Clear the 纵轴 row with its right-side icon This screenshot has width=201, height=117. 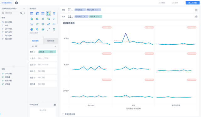(196, 17)
